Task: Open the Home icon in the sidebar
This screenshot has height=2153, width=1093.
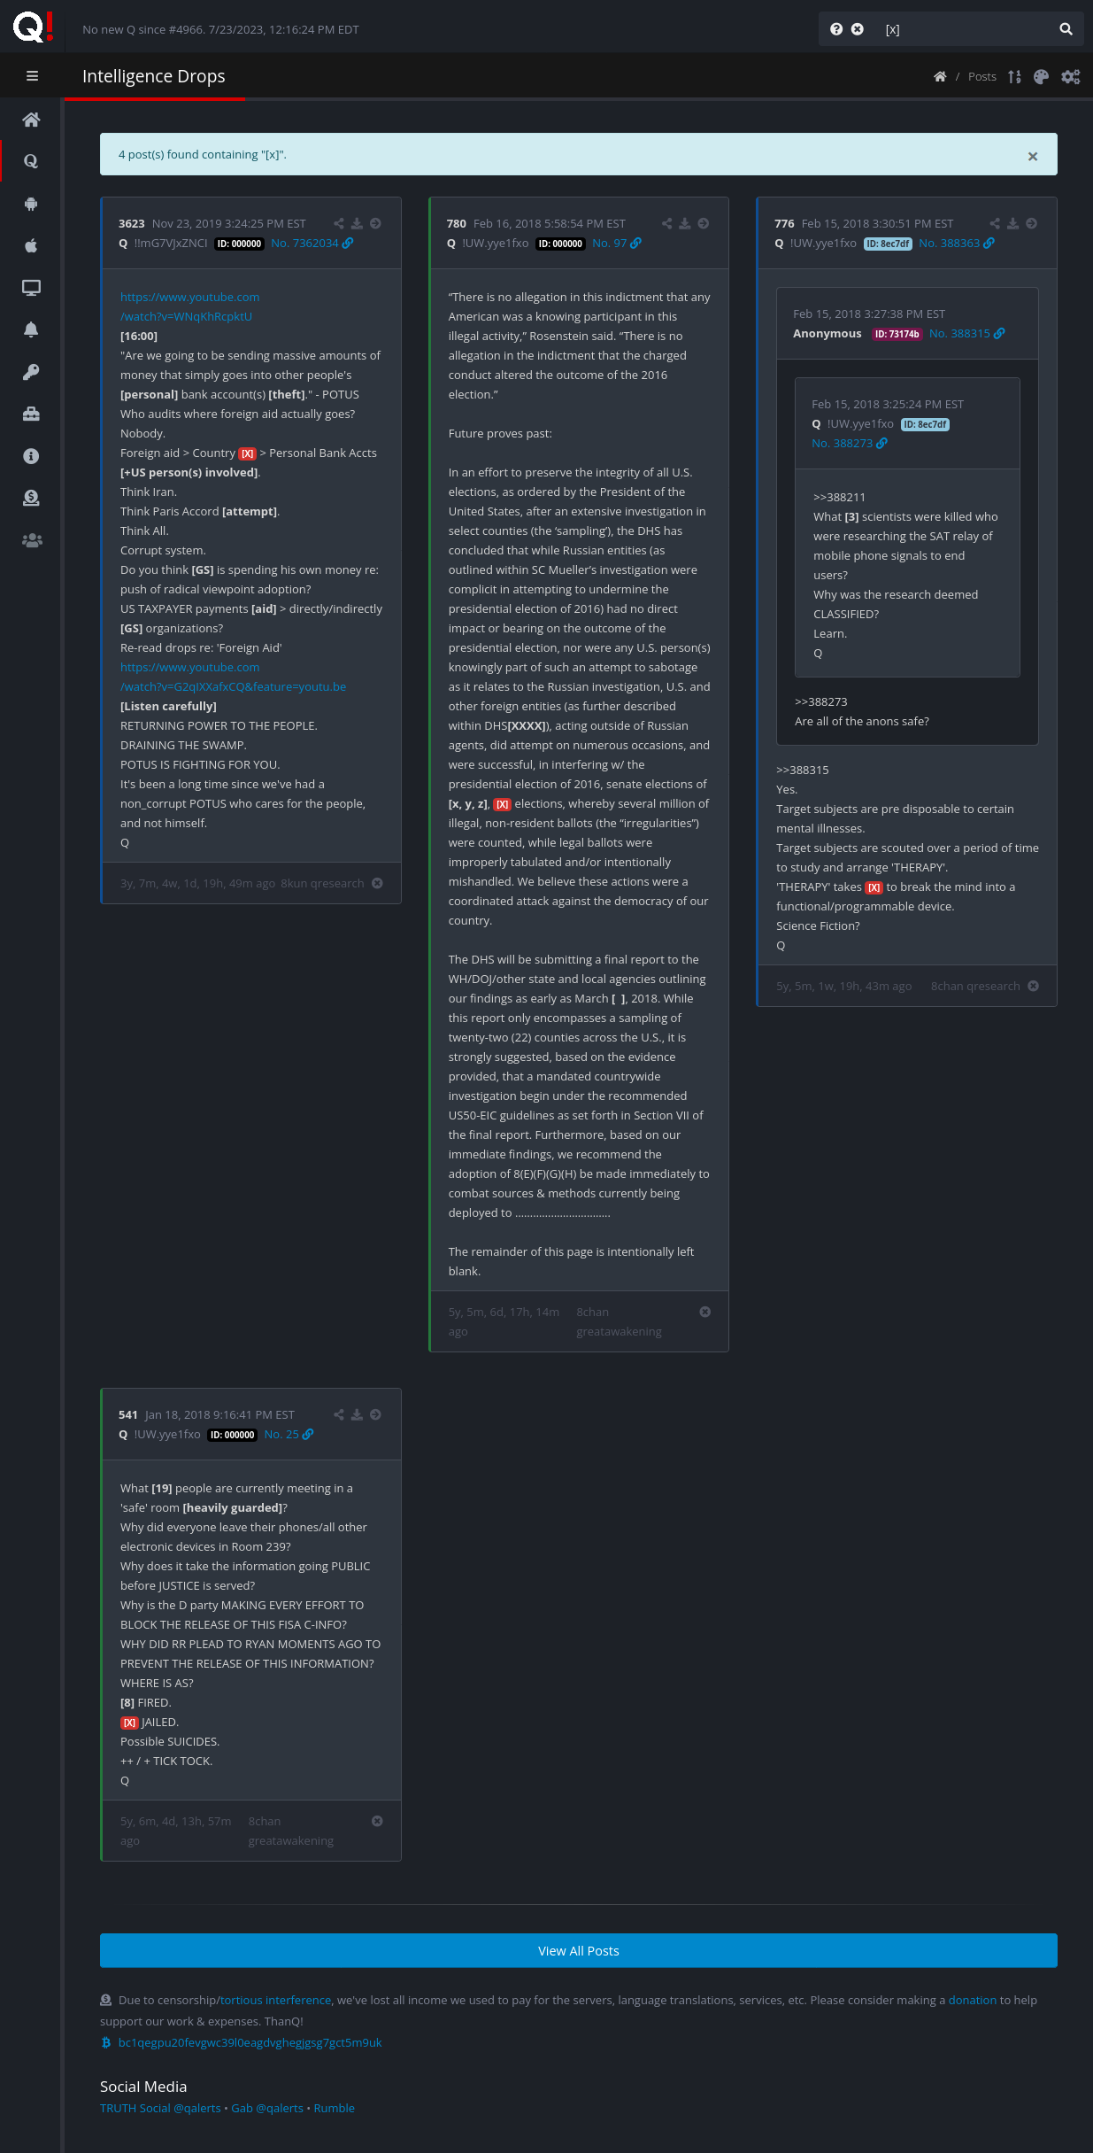Action: click(31, 120)
